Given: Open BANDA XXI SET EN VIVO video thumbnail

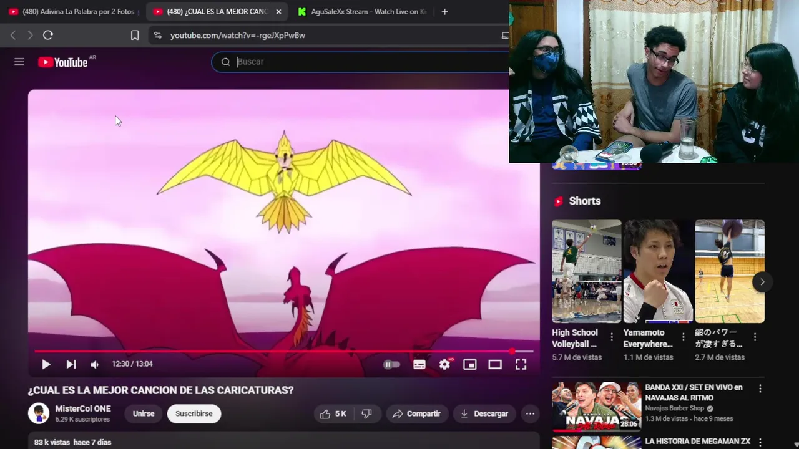Looking at the screenshot, I should 596,407.
